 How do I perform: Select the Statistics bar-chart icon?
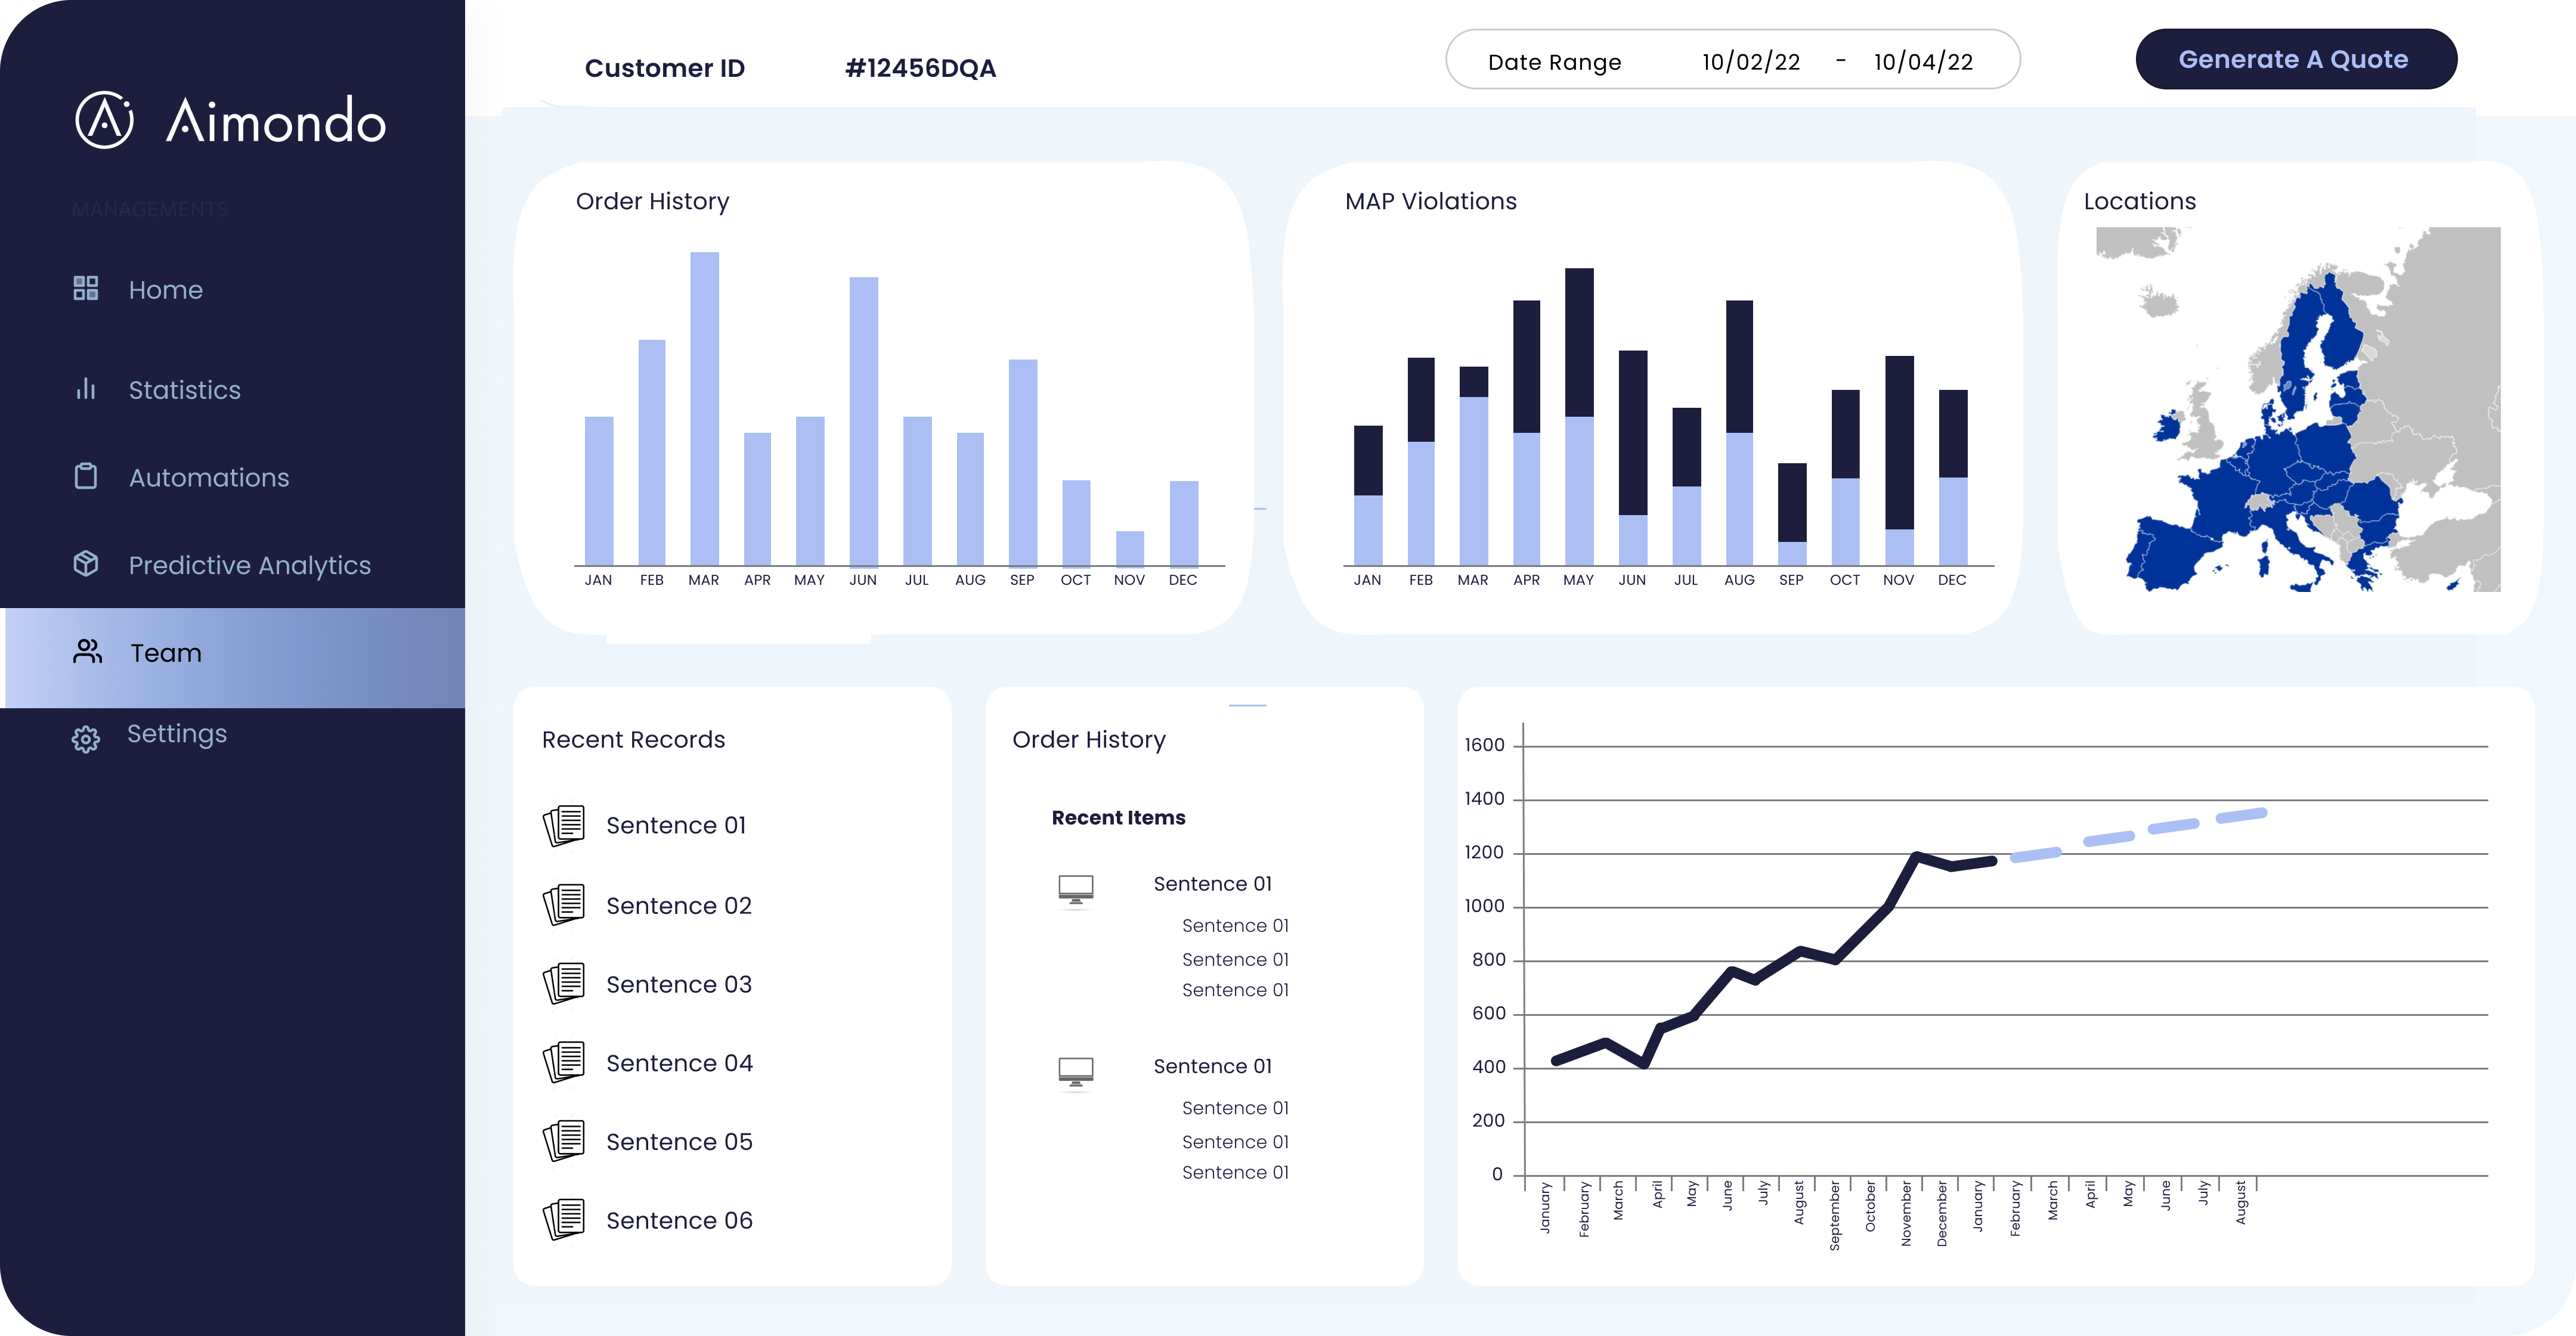coord(85,390)
